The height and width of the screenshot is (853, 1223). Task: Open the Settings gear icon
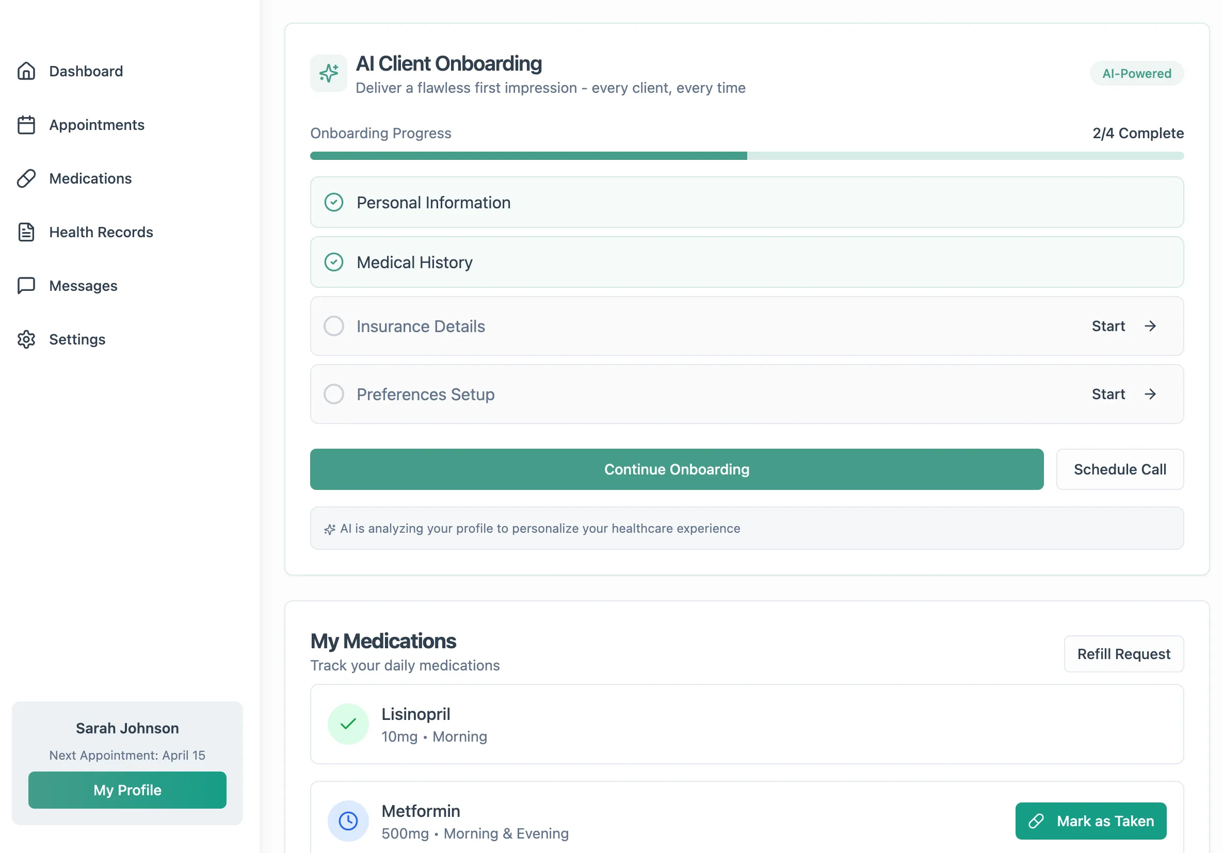point(26,339)
